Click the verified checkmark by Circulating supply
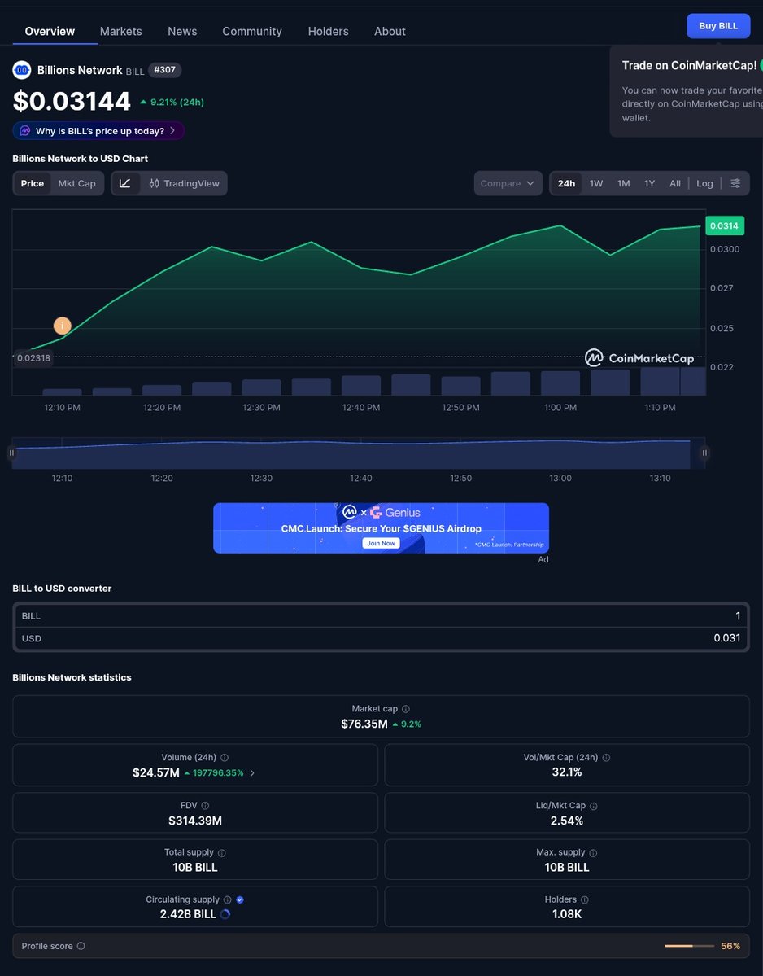Screen dimensions: 763x976 [x=240, y=900]
